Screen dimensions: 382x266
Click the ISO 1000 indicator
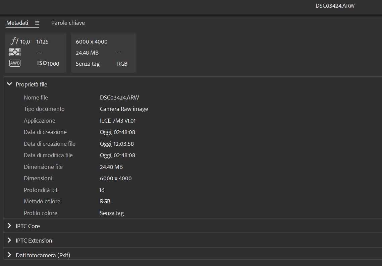48,63
